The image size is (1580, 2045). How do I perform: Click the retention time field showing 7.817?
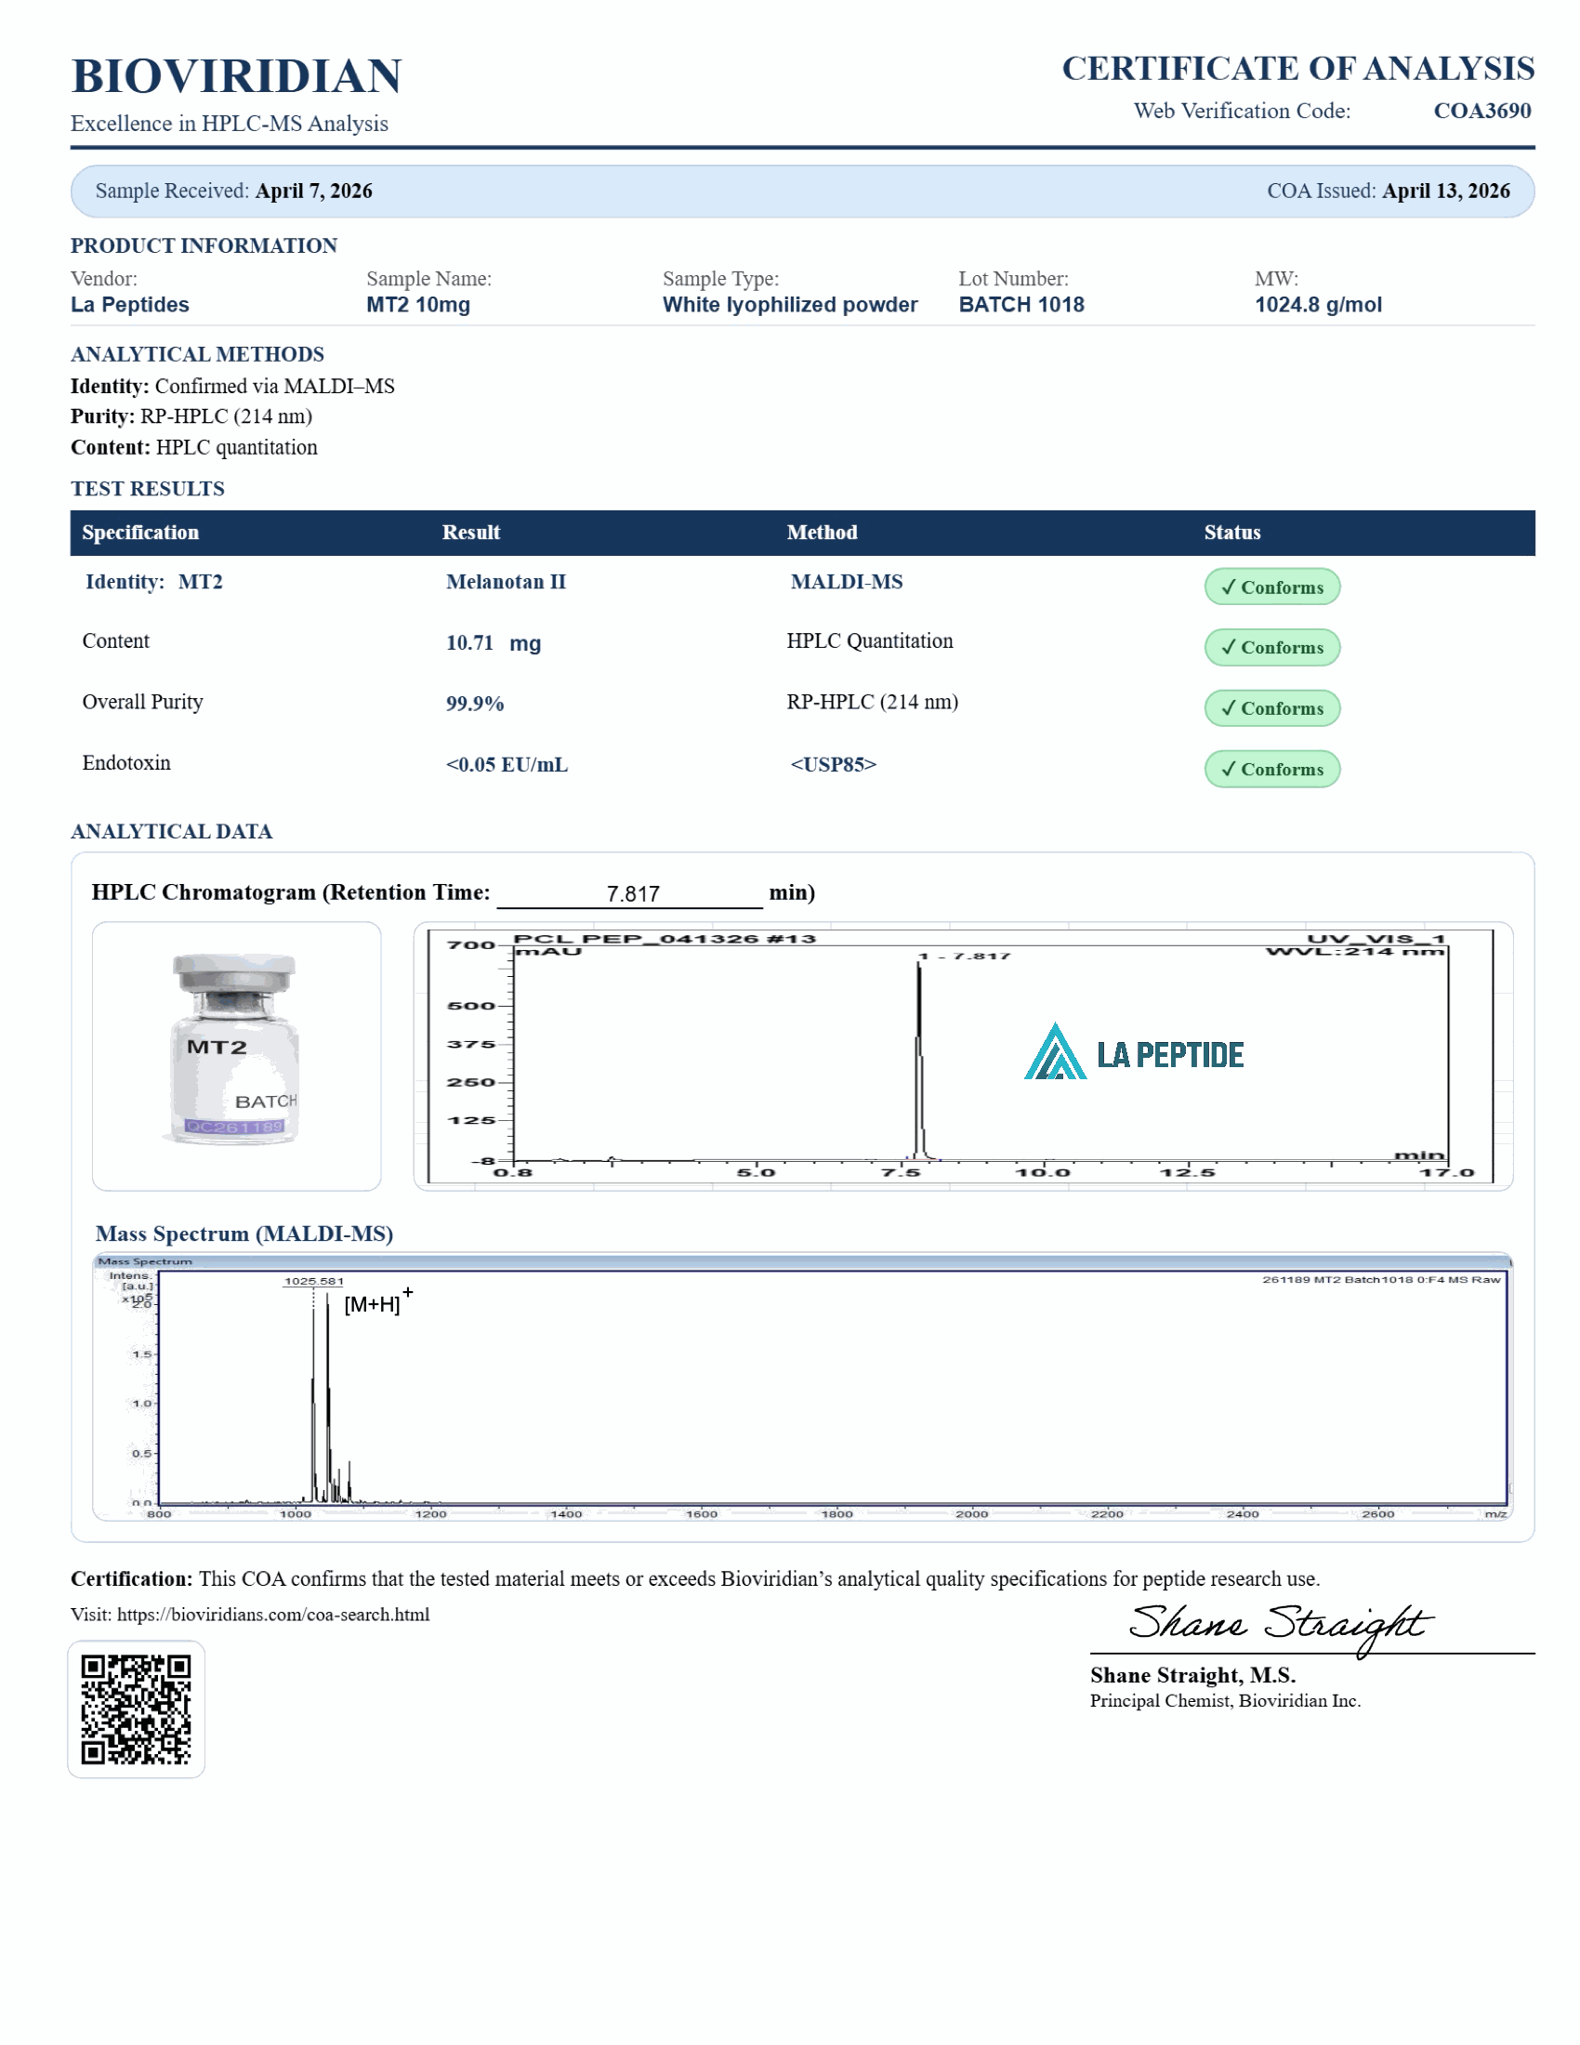[630, 893]
